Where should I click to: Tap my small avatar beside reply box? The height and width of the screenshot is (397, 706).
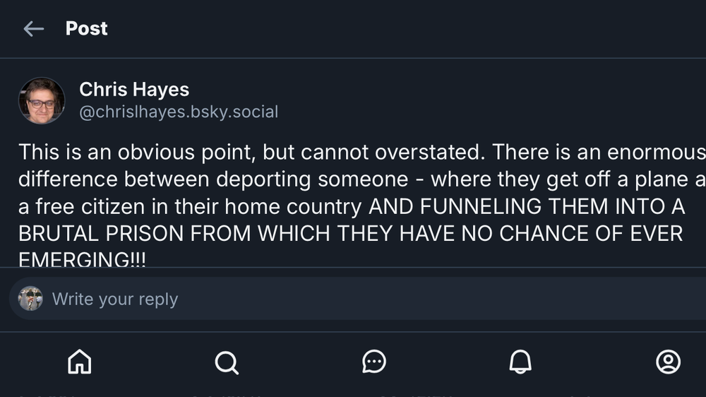pos(30,299)
